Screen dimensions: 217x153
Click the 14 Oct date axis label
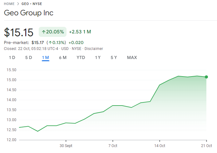(x=160, y=146)
